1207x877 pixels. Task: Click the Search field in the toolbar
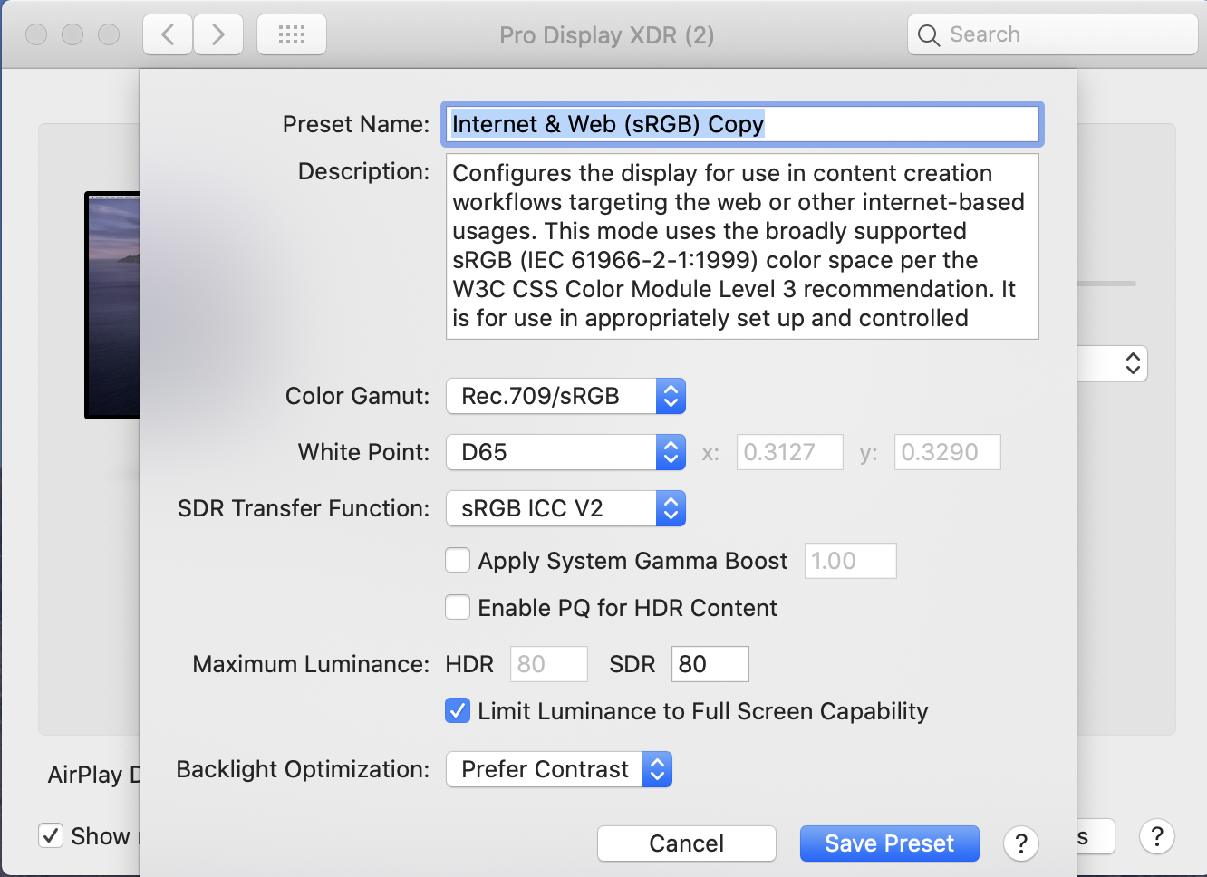[x=1053, y=35]
